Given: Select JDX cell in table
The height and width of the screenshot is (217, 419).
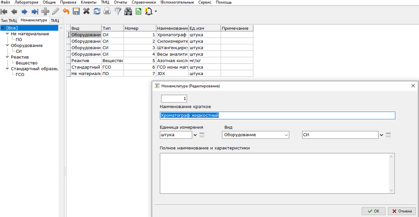Looking at the screenshot, I should (172, 74).
